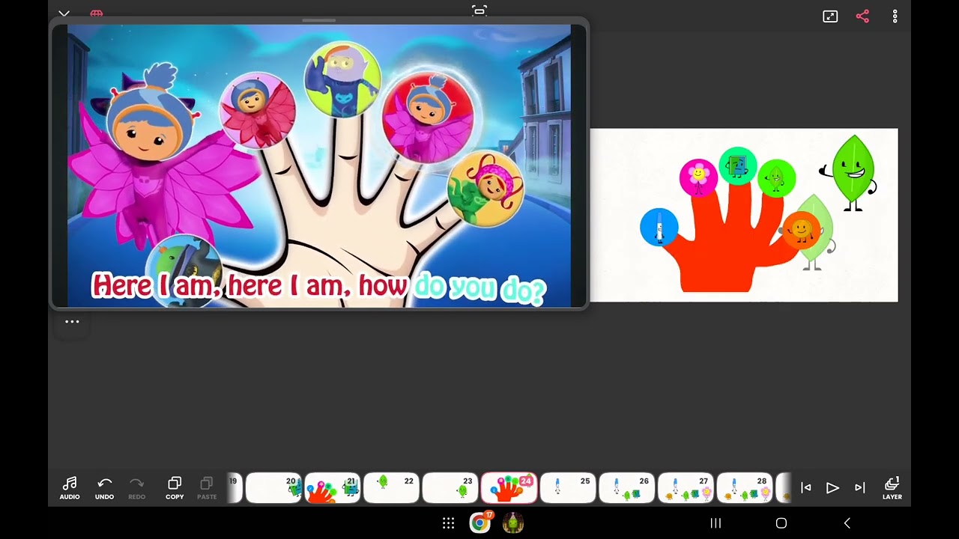
Task: Open the Layer panel
Action: [892, 488]
